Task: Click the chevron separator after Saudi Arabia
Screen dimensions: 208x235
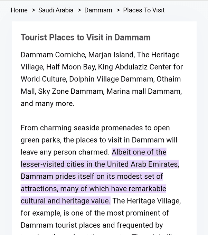Action: coord(79,10)
